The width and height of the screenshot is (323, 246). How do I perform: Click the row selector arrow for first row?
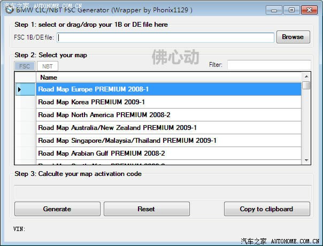pyautogui.click(x=20, y=89)
